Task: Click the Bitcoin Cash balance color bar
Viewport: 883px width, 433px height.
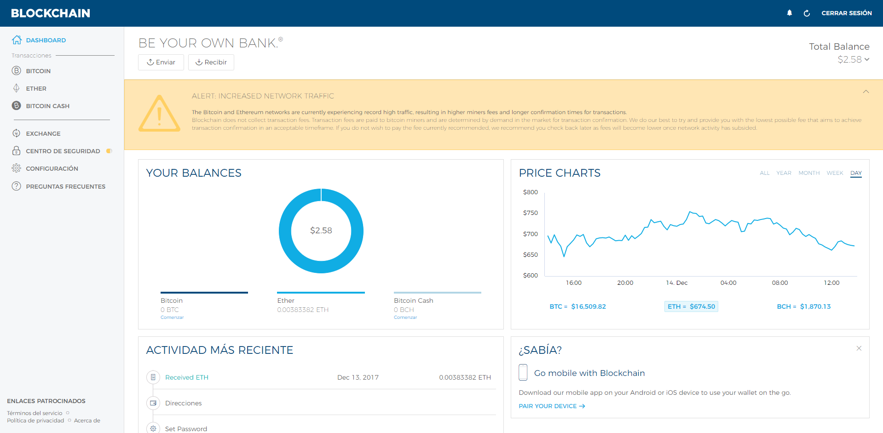Action: tap(438, 292)
